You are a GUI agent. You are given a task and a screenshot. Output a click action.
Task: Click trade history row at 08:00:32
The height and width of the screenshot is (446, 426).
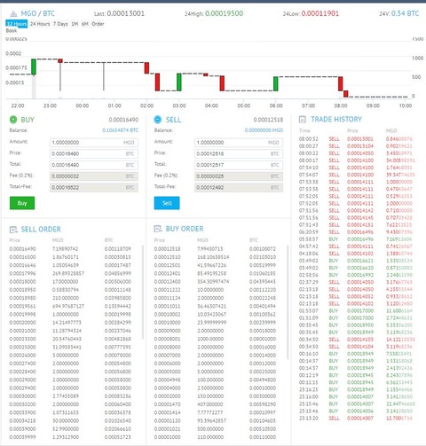pos(357,139)
